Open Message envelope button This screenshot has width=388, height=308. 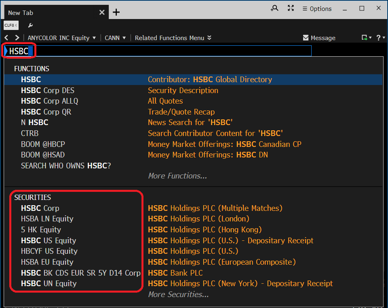tap(319, 38)
